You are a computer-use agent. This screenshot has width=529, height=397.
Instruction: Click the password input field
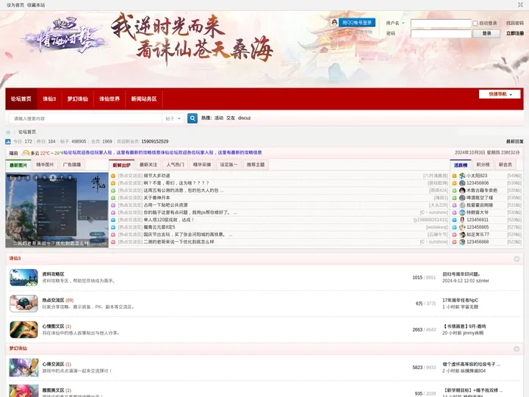[x=441, y=33]
